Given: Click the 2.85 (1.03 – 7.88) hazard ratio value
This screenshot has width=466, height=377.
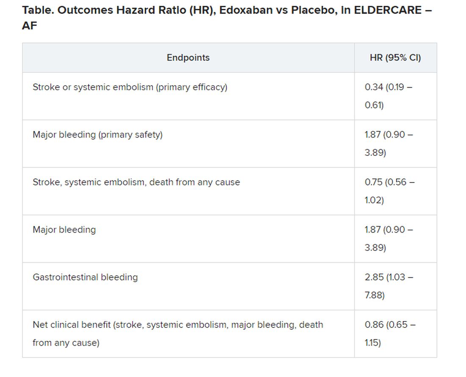Looking at the screenshot, I should pyautogui.click(x=389, y=286).
